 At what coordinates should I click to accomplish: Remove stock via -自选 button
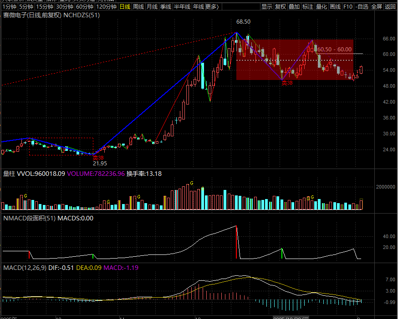coord(362,6)
